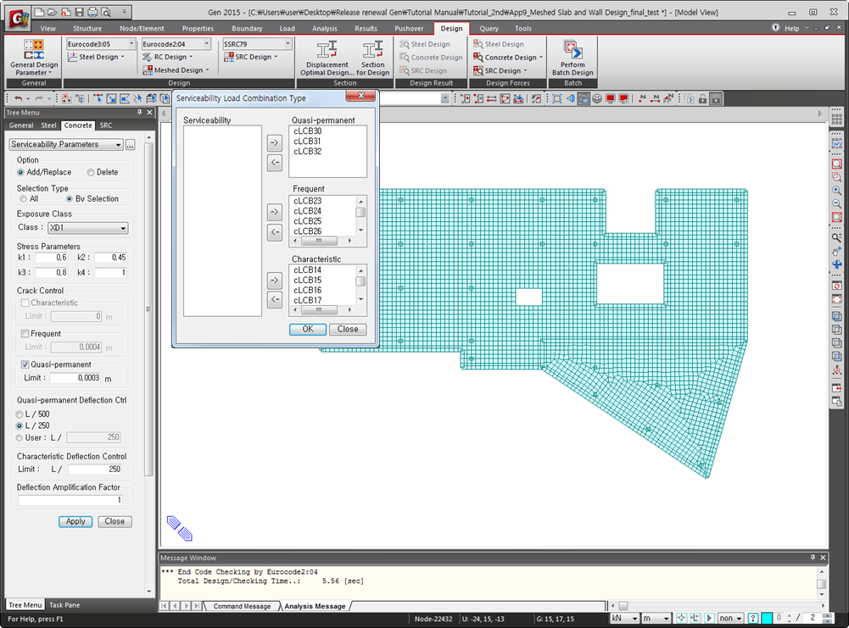Open the SSRC79 code dropdown

point(288,44)
